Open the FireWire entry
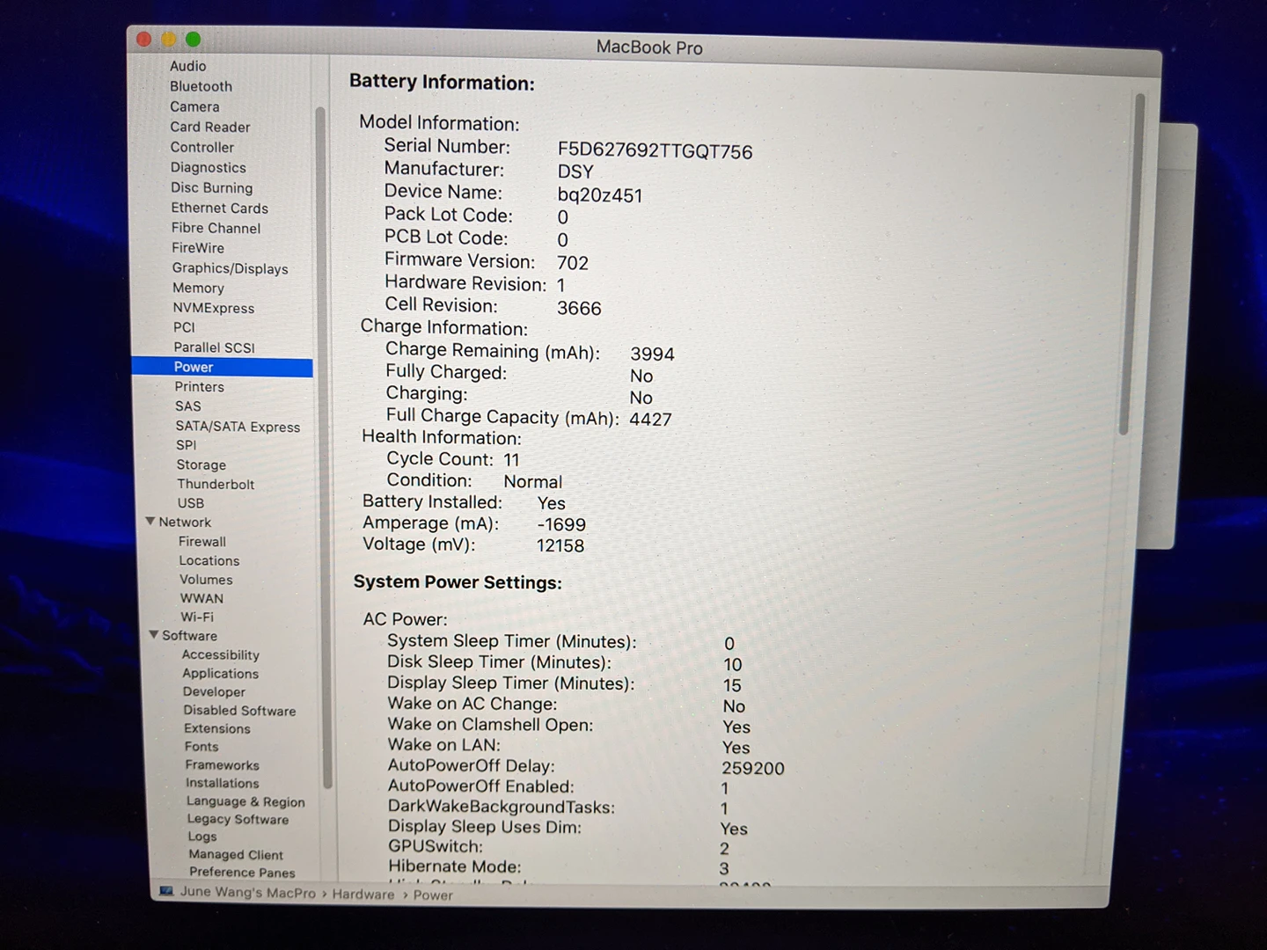Screen dimensions: 1267x950 [x=198, y=248]
